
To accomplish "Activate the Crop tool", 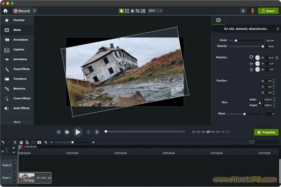I will click(137, 11).
